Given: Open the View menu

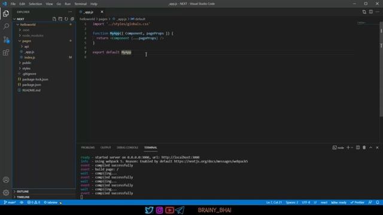Looking at the screenshot, I should pos(49,4).
